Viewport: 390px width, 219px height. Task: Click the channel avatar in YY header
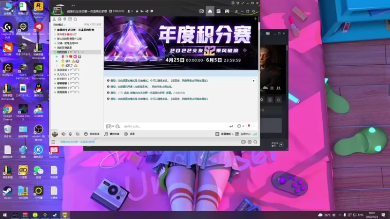[57, 11]
